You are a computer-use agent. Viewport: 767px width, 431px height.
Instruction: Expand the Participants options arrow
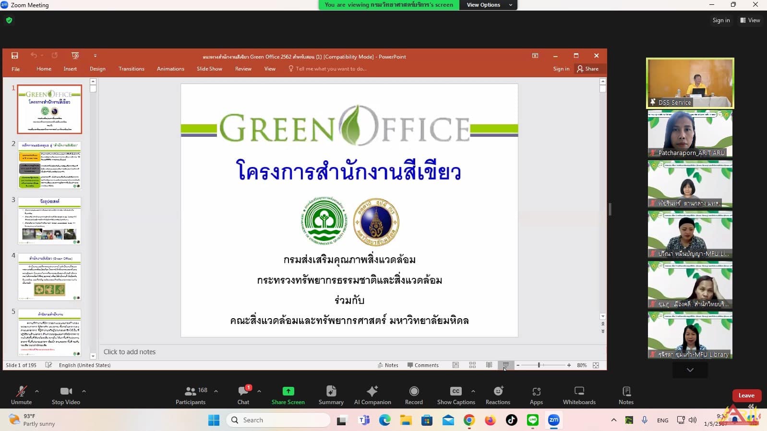pos(216,391)
